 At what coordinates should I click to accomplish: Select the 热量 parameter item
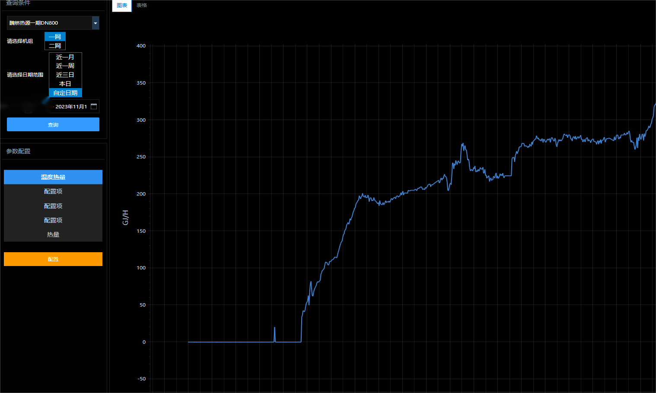[x=53, y=235]
